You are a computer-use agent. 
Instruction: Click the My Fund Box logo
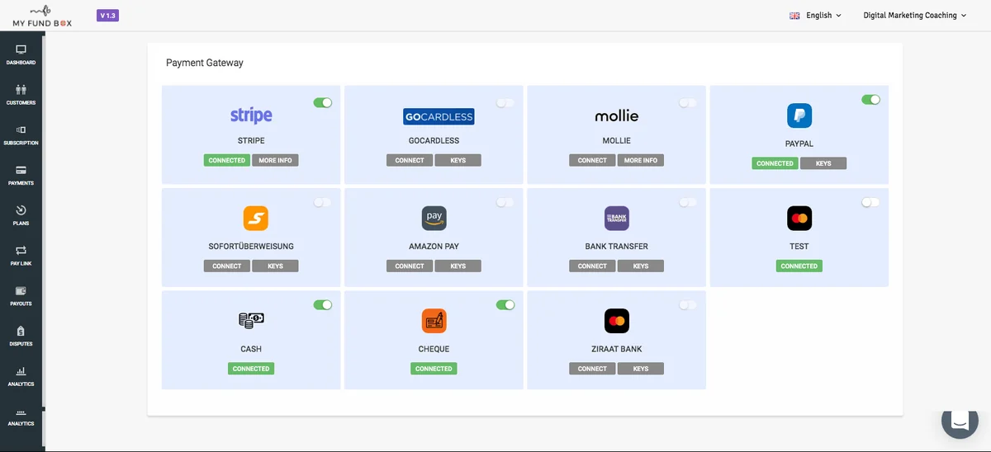coord(42,16)
